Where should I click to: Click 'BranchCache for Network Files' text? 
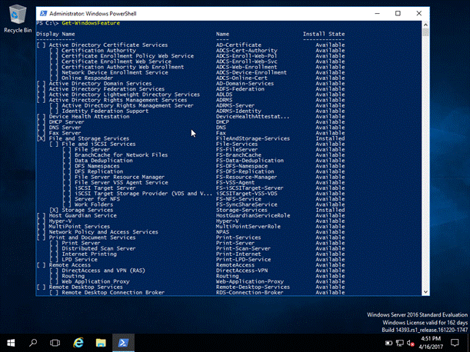(x=121, y=155)
